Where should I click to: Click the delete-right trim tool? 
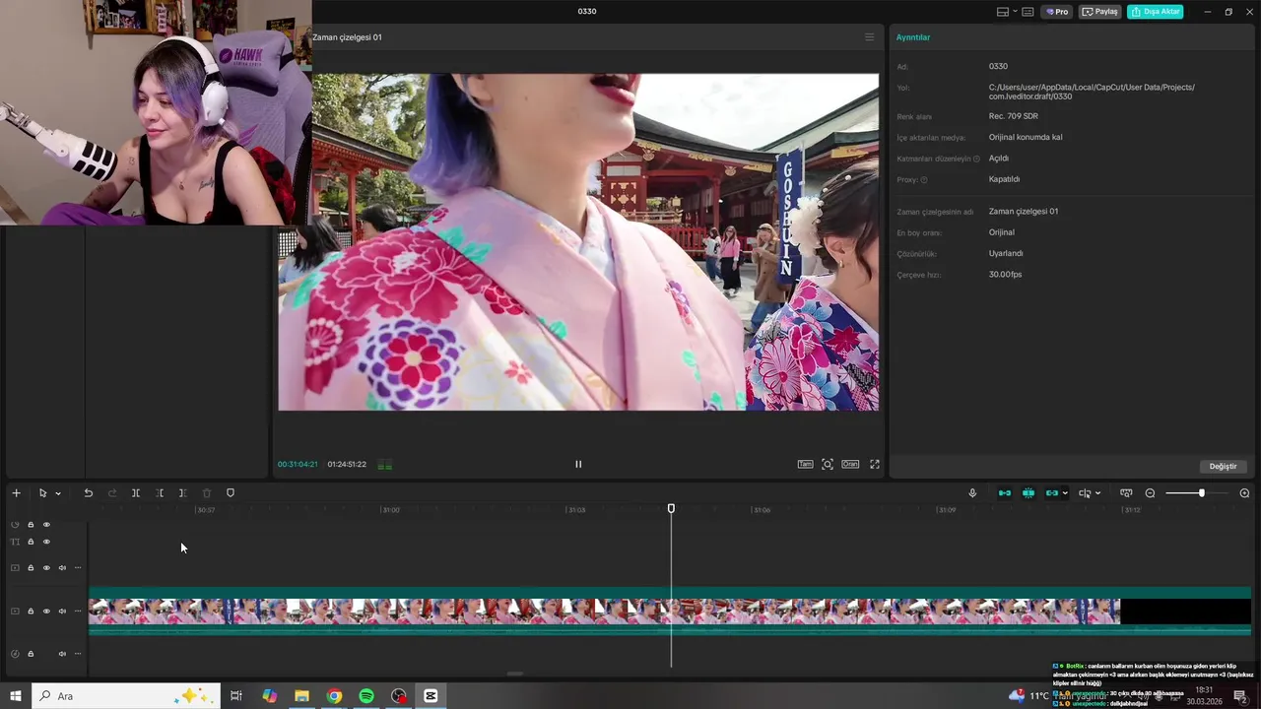click(182, 493)
